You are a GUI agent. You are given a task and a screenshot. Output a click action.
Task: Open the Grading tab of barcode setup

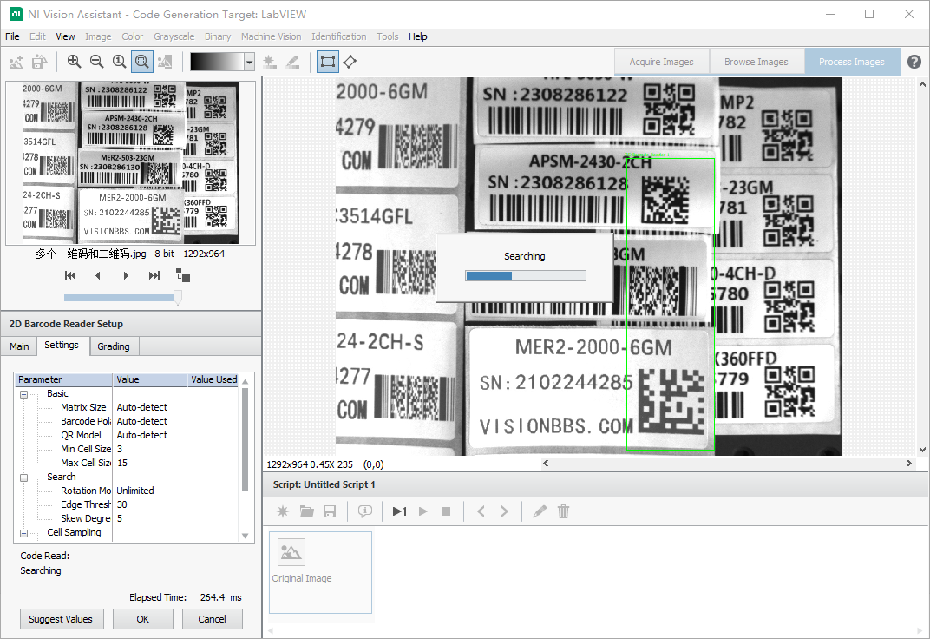(x=114, y=346)
